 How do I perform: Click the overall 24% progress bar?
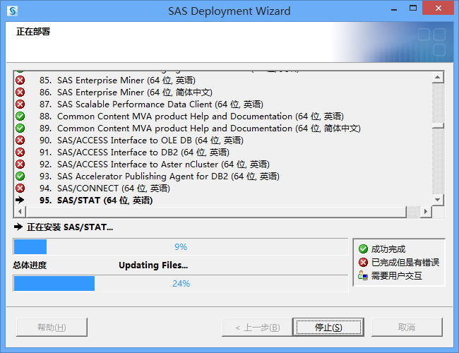point(180,284)
